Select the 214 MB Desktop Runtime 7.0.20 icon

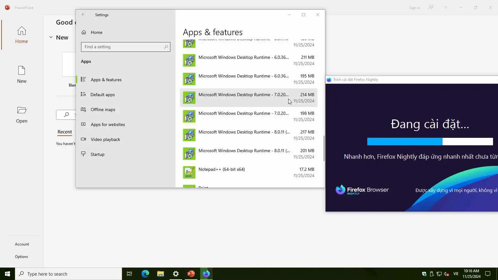coord(189,98)
